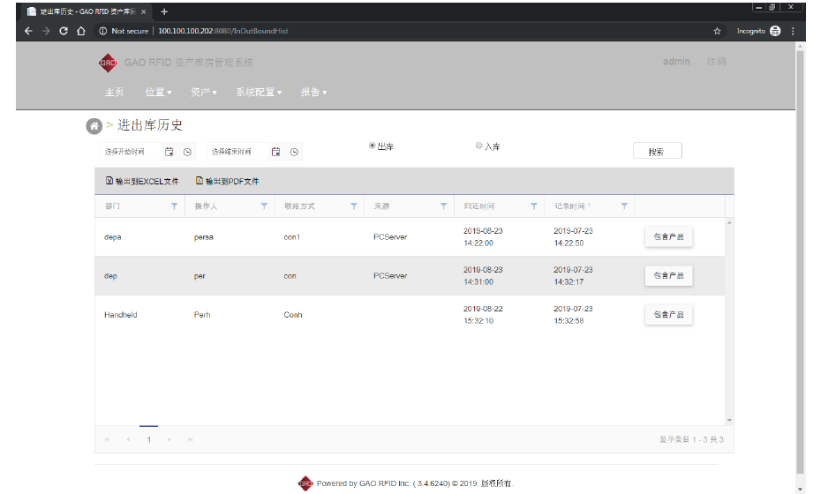Open calendar picker for end time

[276, 152]
